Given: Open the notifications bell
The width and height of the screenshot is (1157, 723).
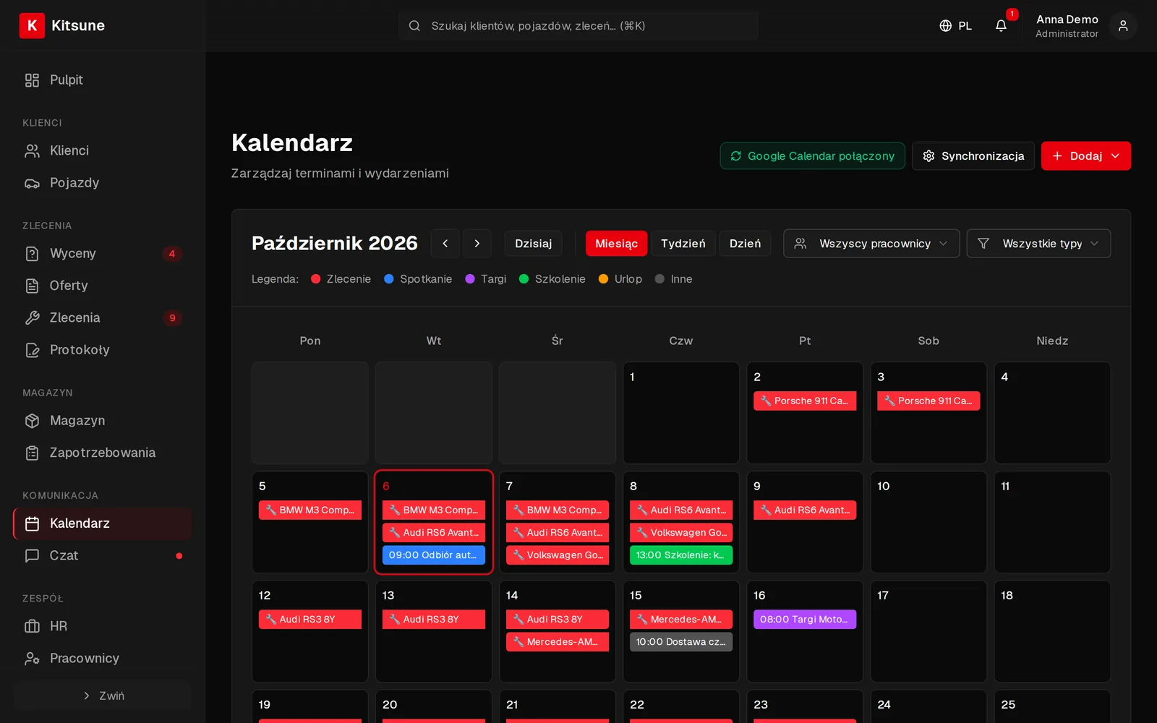Looking at the screenshot, I should pos(1001,25).
